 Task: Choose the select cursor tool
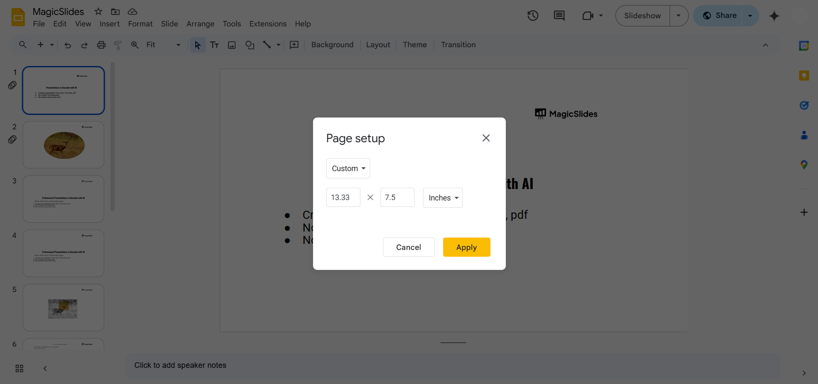(x=197, y=45)
